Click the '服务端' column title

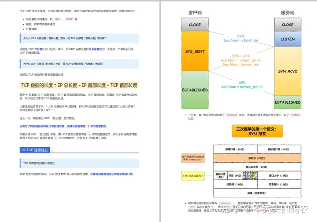tap(288, 13)
